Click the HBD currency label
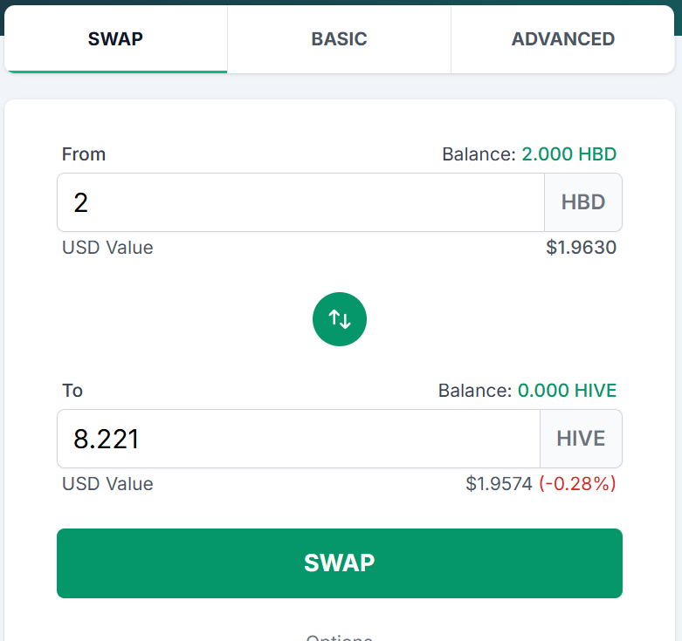This screenshot has width=682, height=641. (x=583, y=202)
